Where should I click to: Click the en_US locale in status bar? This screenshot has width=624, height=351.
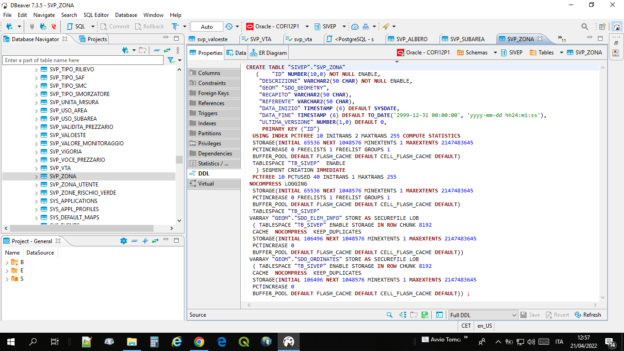point(484,325)
